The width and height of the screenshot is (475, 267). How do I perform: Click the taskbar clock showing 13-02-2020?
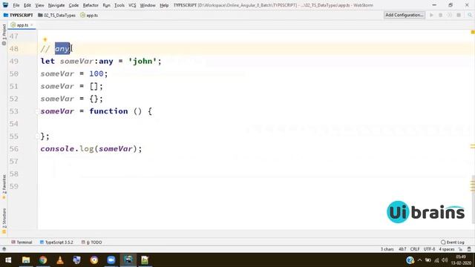tap(461, 260)
